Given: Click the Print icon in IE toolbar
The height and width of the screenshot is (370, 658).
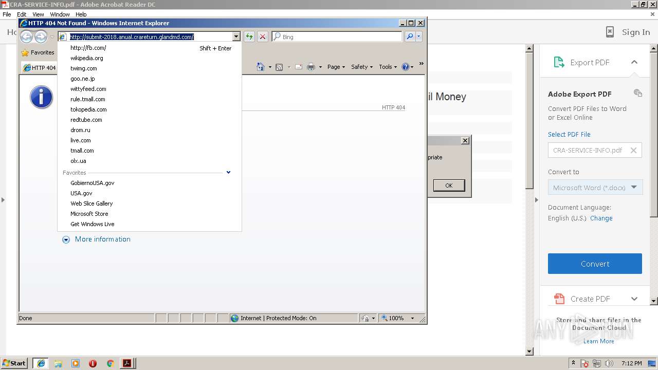Looking at the screenshot, I should pos(310,67).
